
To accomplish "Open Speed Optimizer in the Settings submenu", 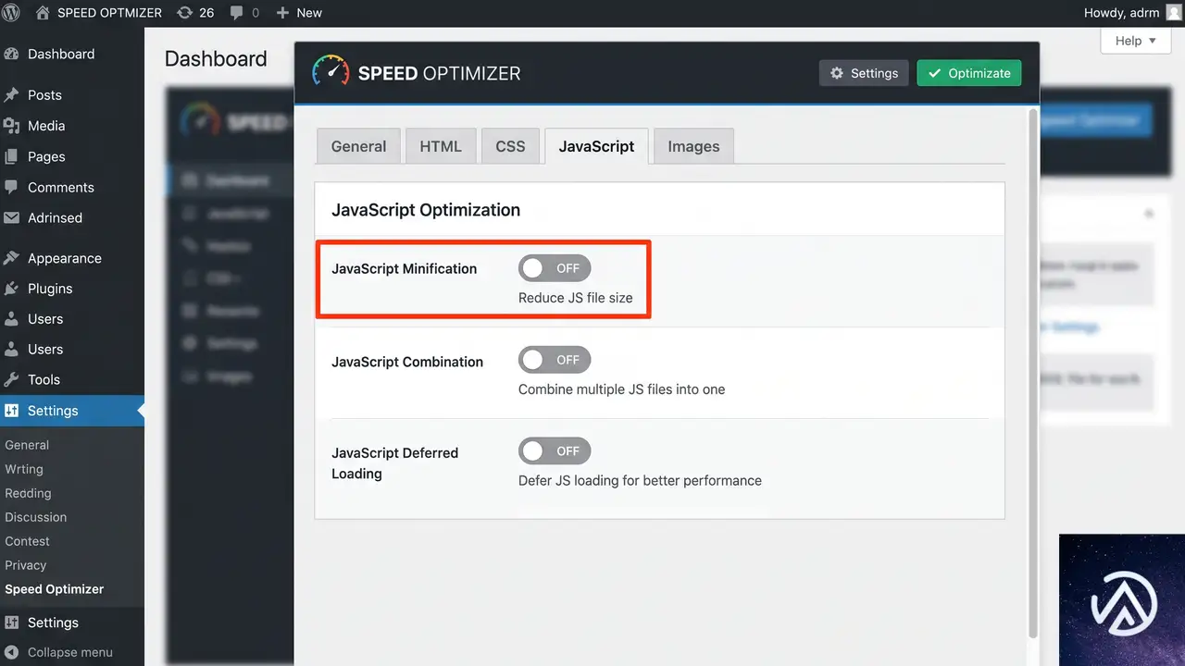I will point(55,589).
